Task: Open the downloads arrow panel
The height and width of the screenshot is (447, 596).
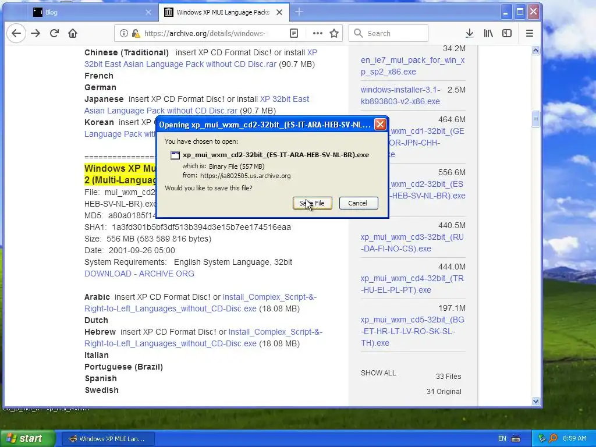Action: [470, 33]
